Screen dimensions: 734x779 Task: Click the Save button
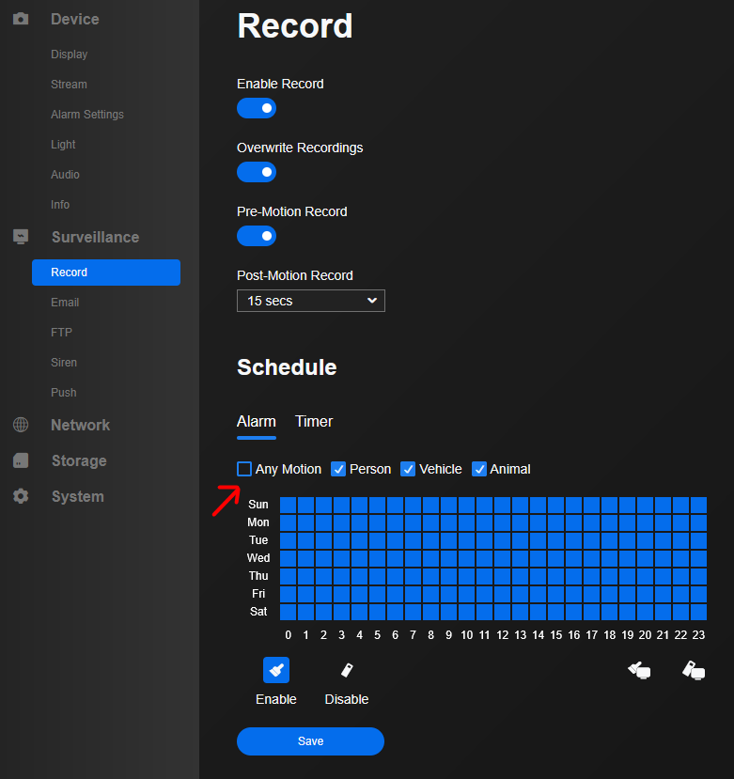[310, 741]
